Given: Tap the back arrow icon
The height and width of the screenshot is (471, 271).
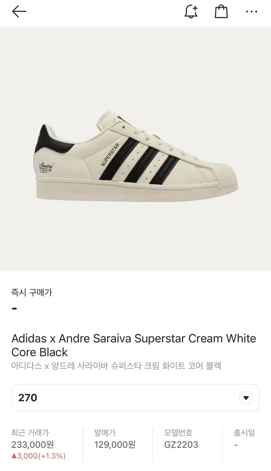Looking at the screenshot, I should click(19, 11).
